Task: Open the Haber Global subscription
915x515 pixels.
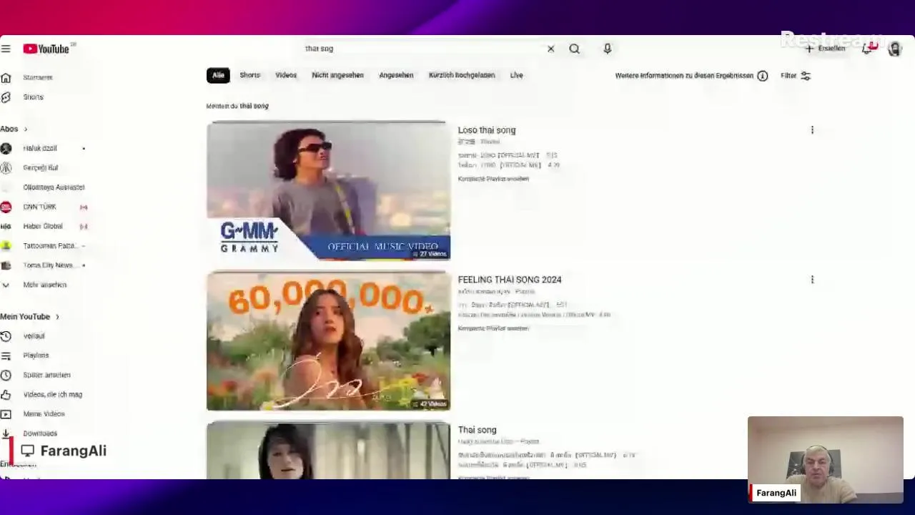Action: pyautogui.click(x=43, y=226)
